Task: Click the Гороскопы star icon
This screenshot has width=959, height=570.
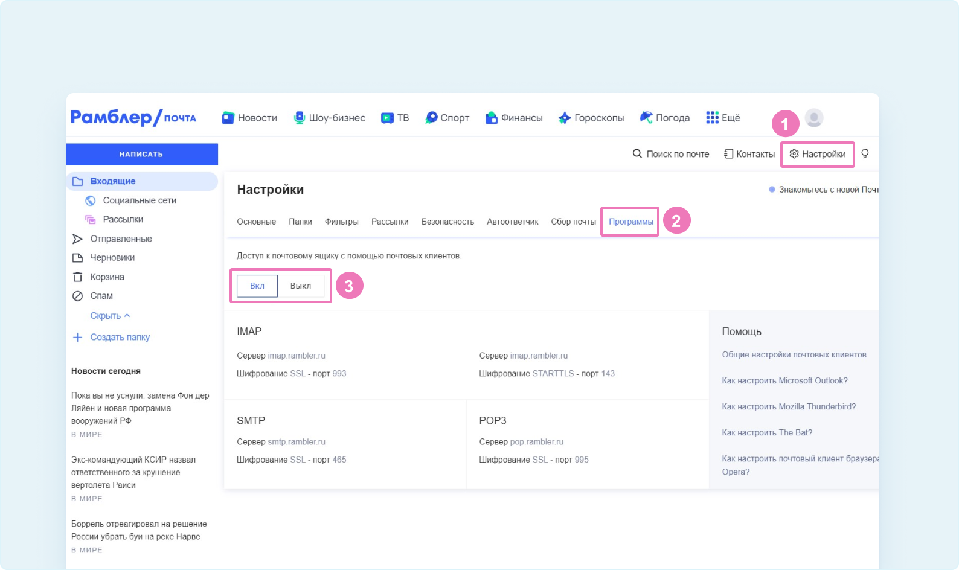Action: (x=564, y=118)
